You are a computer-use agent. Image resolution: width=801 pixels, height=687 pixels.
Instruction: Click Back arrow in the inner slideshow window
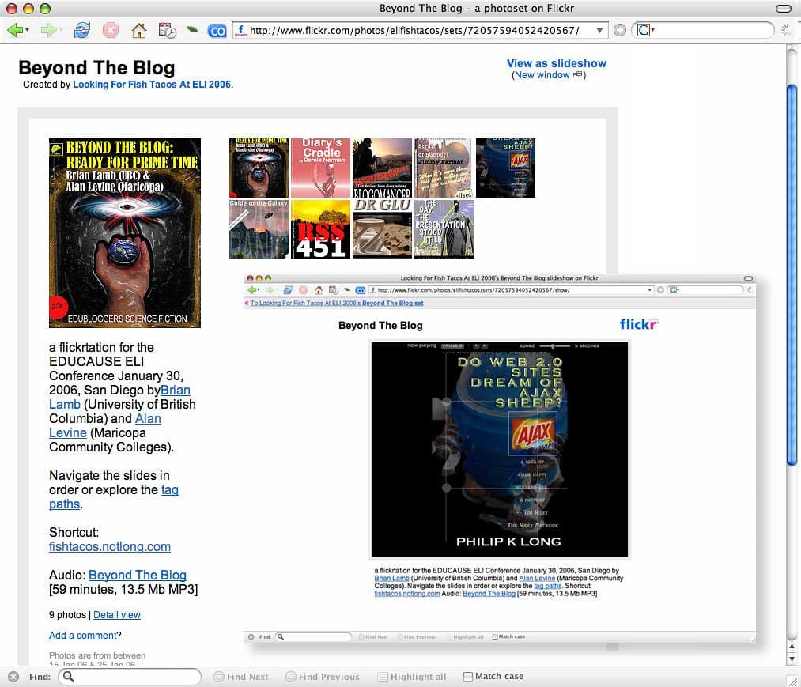click(x=252, y=289)
